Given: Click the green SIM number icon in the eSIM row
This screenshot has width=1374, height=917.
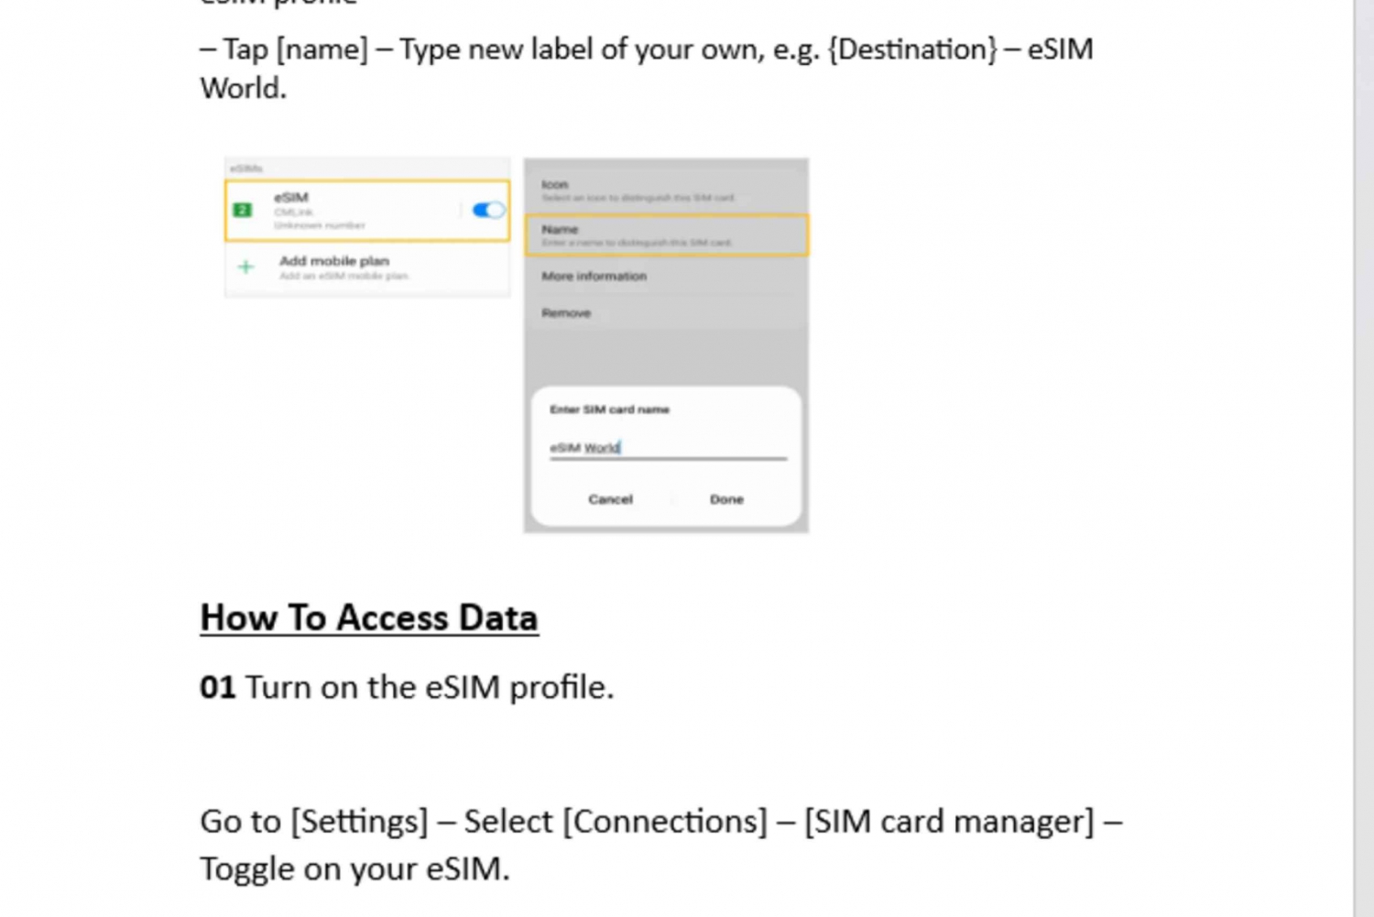Looking at the screenshot, I should pos(242,210).
